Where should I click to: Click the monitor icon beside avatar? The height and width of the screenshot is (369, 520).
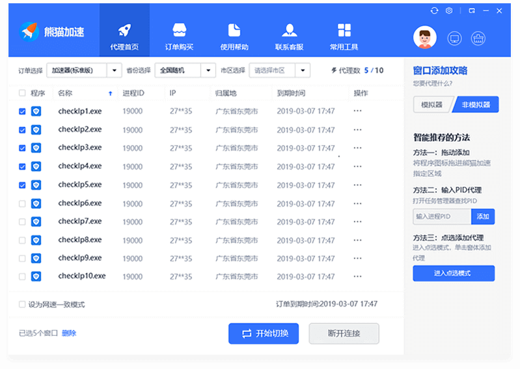point(455,38)
